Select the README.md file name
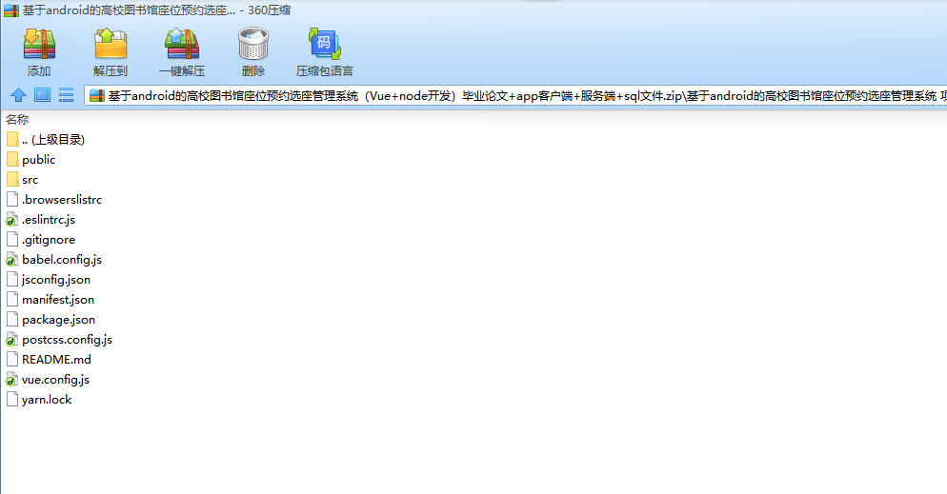Viewport: 947px width, 494px height. tap(57, 360)
